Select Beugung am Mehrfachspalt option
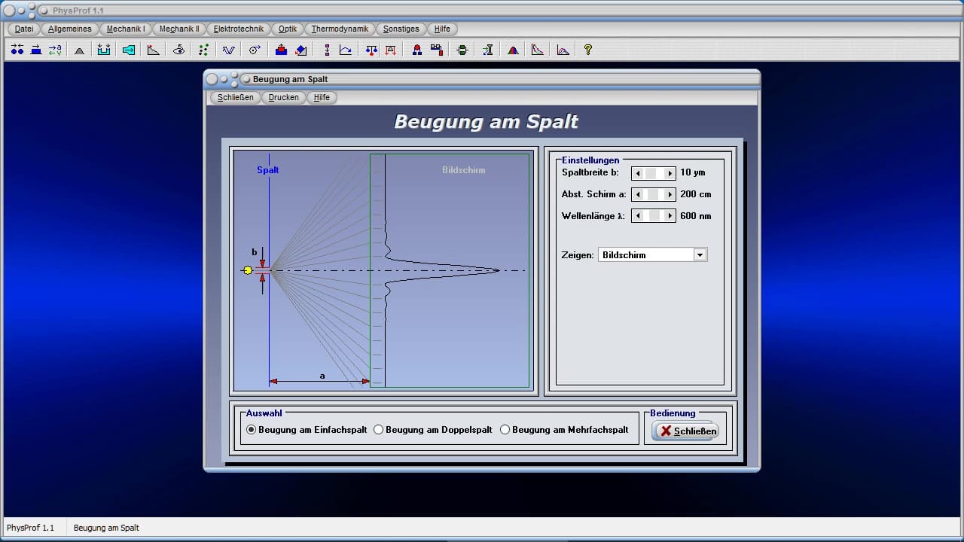This screenshot has height=542, width=964. (x=564, y=430)
